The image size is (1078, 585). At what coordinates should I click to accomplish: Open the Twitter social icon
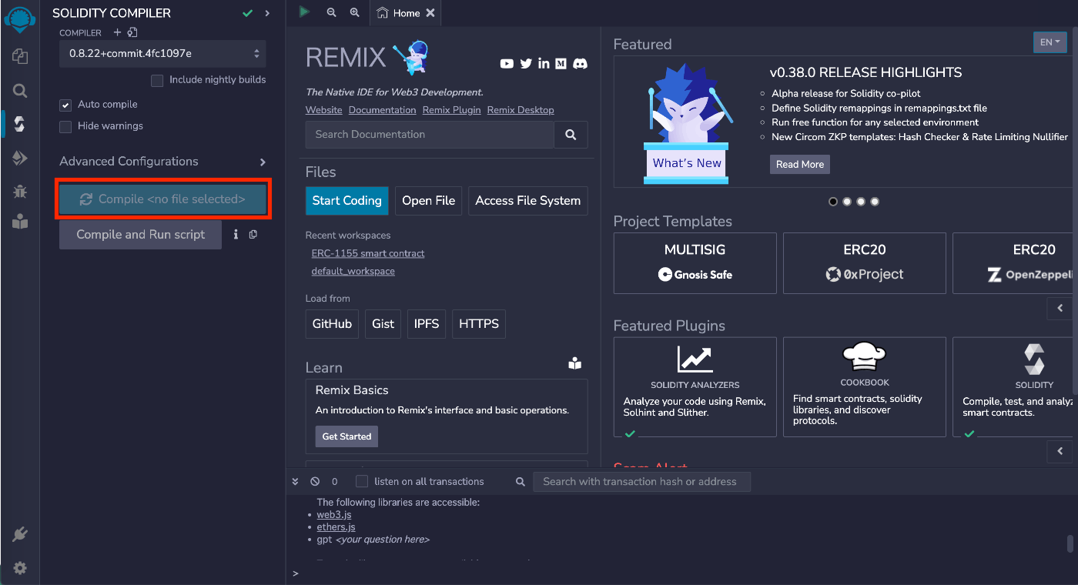tap(526, 64)
